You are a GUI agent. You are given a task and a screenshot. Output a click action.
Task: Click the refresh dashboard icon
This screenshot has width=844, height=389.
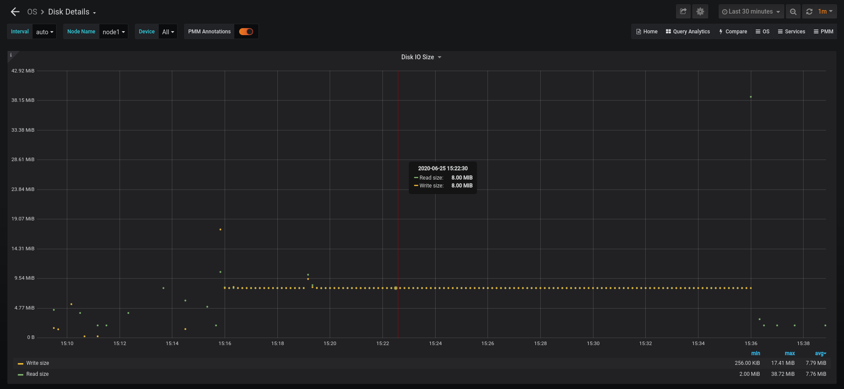pyautogui.click(x=809, y=11)
